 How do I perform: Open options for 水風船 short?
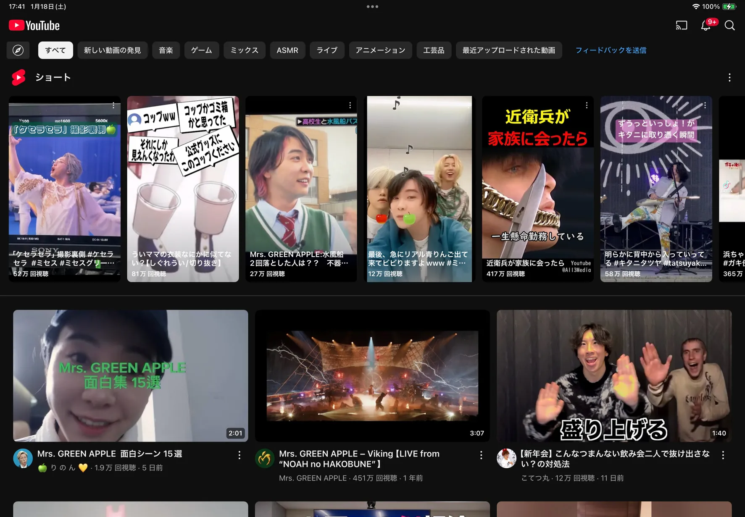pos(350,106)
